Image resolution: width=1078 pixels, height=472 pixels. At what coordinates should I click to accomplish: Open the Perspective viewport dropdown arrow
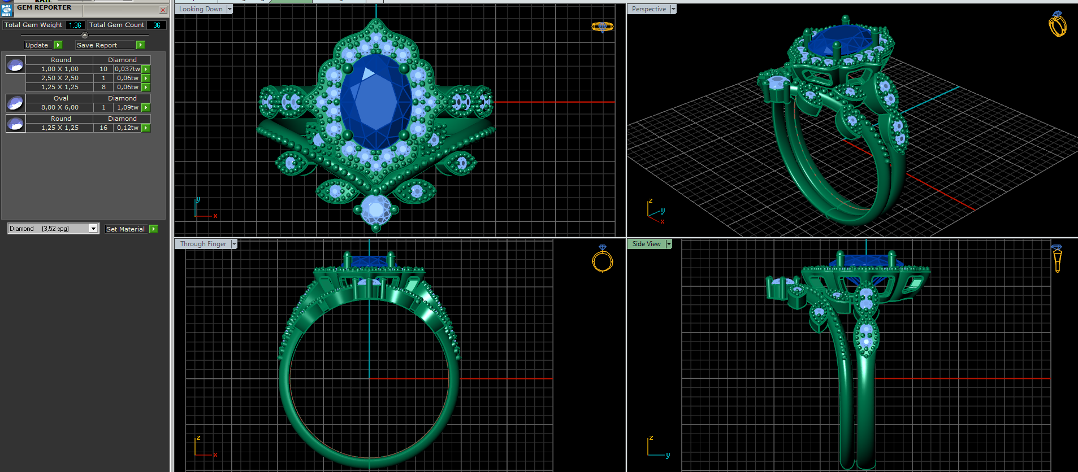[673, 9]
